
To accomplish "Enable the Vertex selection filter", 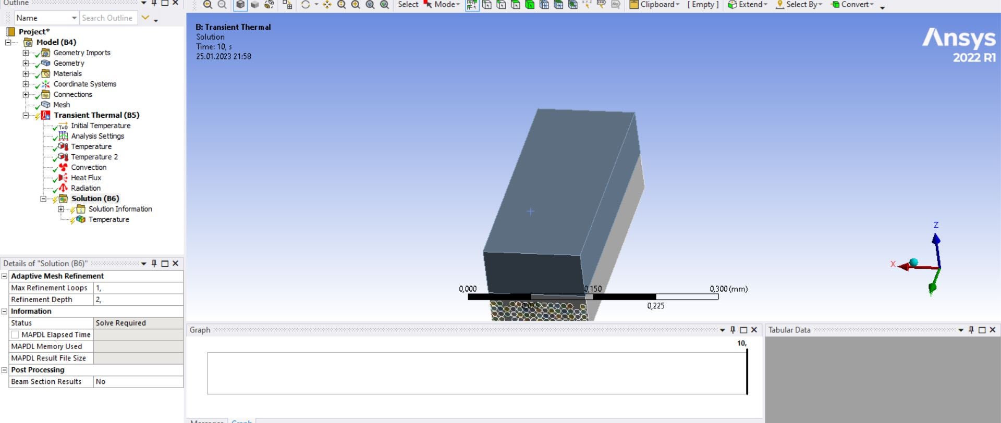I will pos(487,5).
